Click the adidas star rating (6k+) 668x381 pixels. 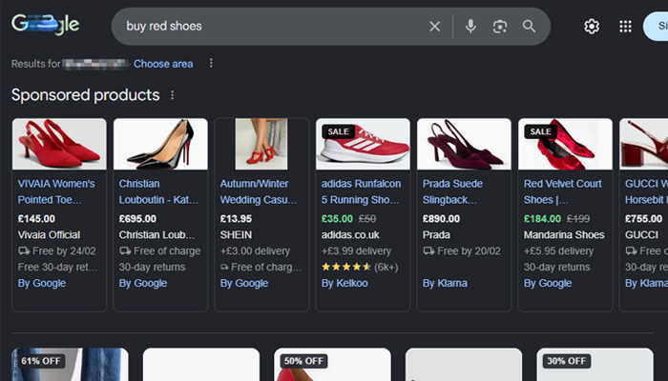click(360, 268)
